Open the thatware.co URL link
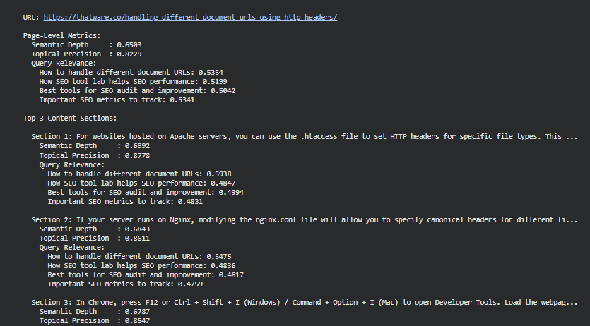The image size is (590, 326). [190, 17]
